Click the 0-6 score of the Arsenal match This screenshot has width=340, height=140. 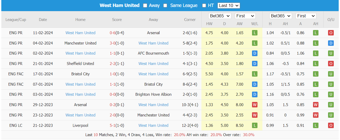[x=112, y=33]
